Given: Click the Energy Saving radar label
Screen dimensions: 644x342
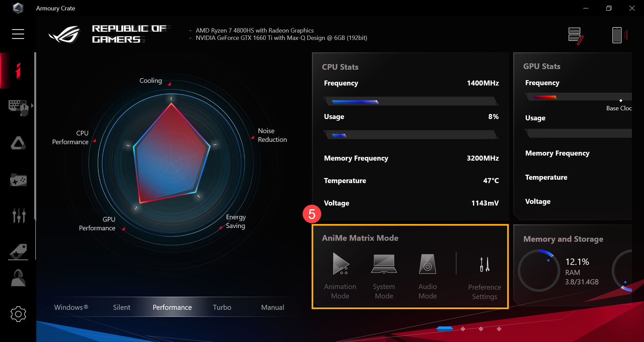Looking at the screenshot, I should tap(236, 221).
